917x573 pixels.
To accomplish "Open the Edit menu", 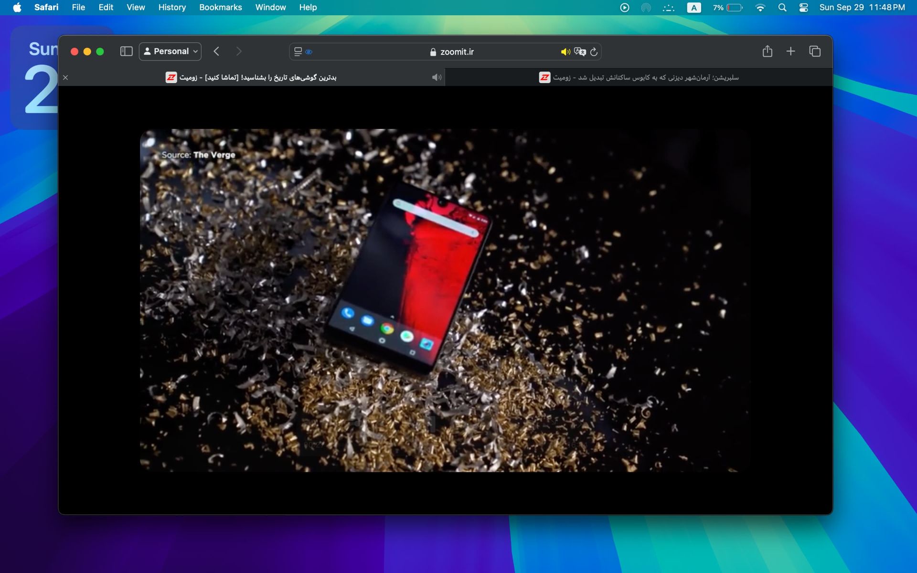I will 106,7.
